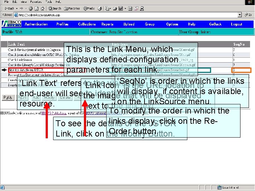
Task: Open the Reports tab
Action: 107,24
